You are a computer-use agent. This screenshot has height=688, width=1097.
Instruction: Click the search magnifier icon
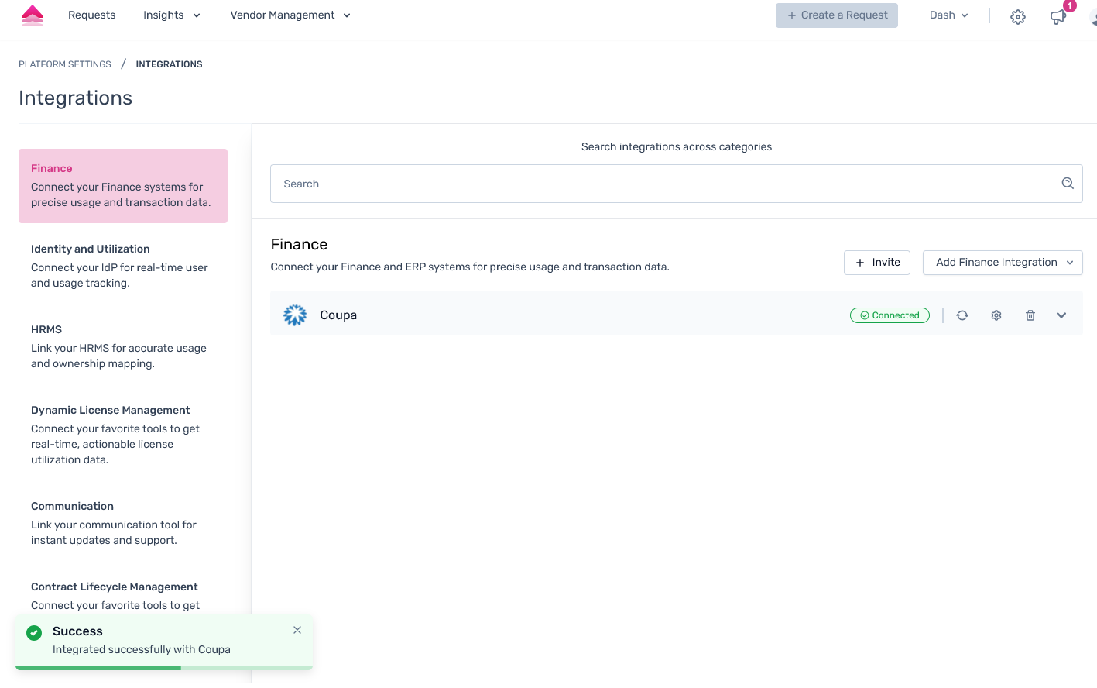click(x=1068, y=184)
